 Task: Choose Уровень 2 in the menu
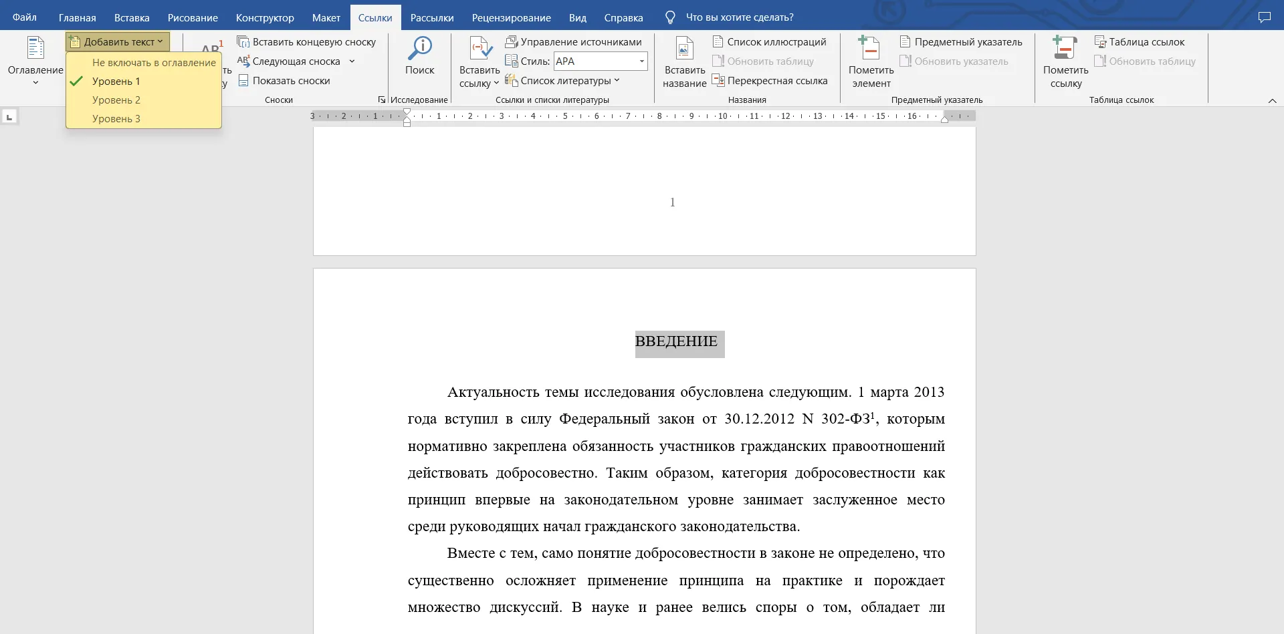(144, 100)
